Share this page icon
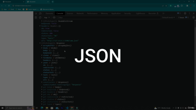 (163, 6)
